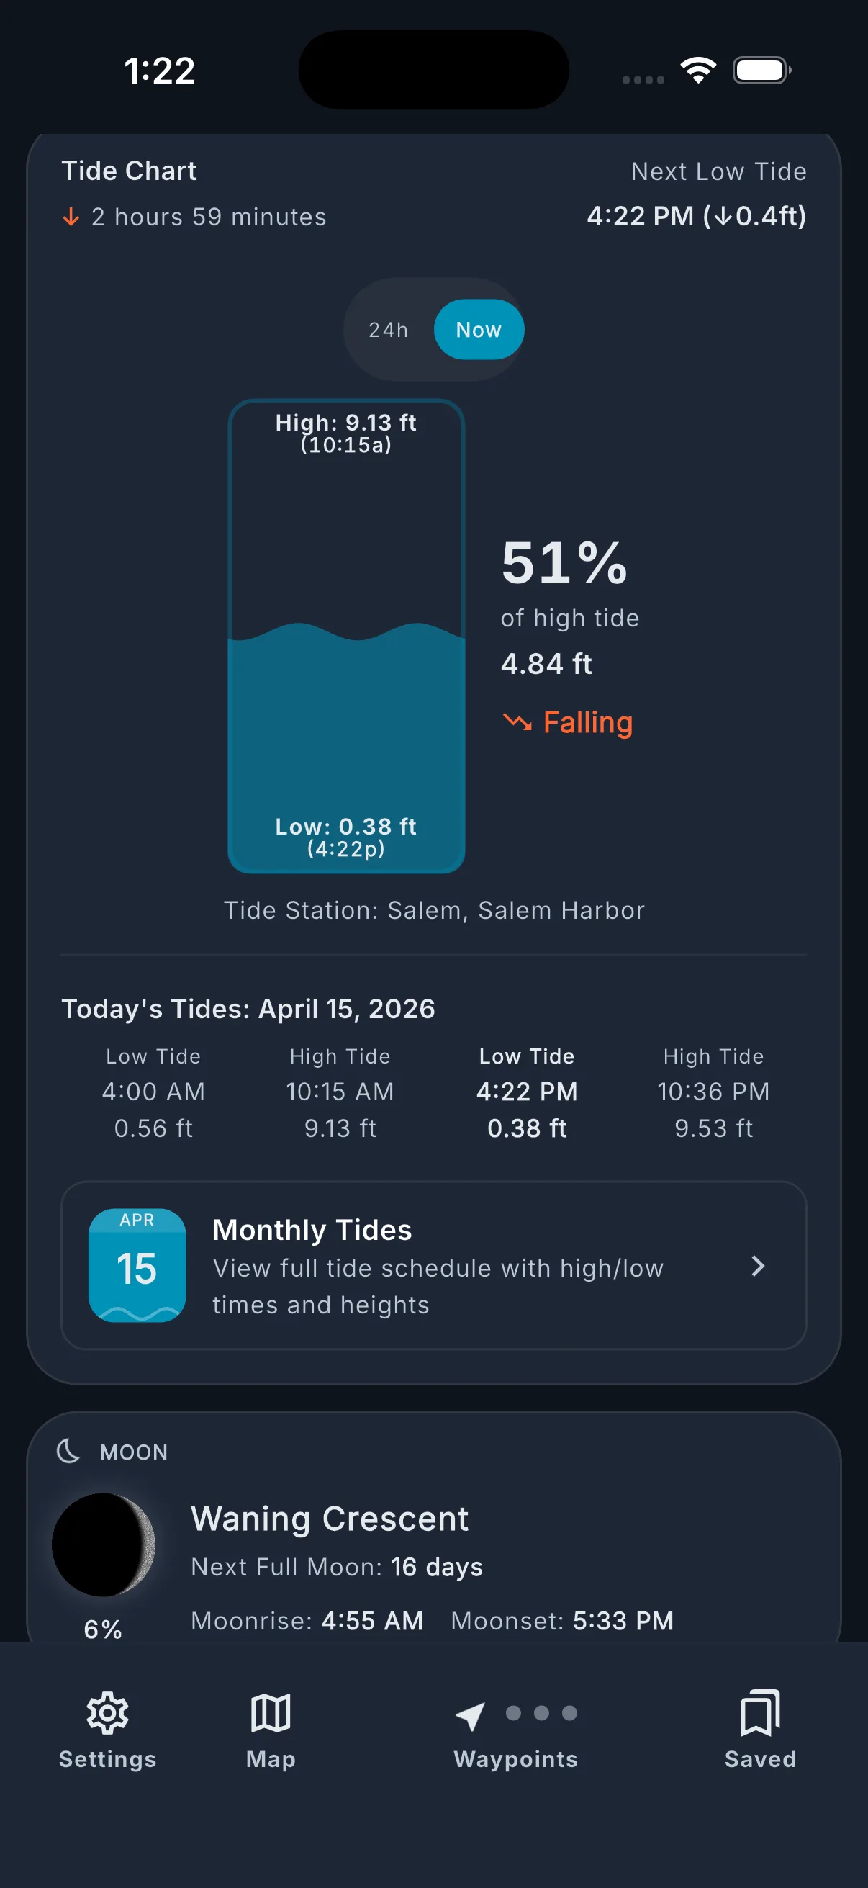The height and width of the screenshot is (1888, 868).
Task: Tap the Map icon in bottom bar
Action: click(x=271, y=1713)
